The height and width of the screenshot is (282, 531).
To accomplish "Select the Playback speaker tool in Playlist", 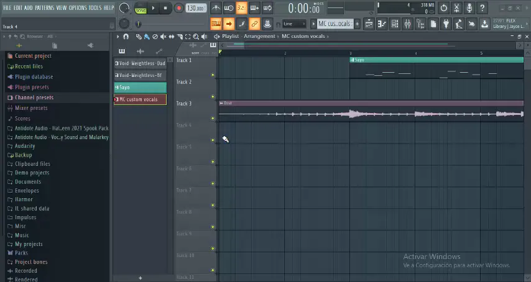I will pyautogui.click(x=204, y=37).
